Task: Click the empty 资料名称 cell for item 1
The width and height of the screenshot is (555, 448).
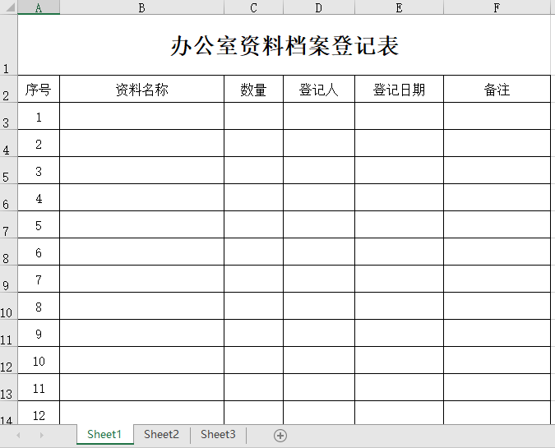Action: 141,117
